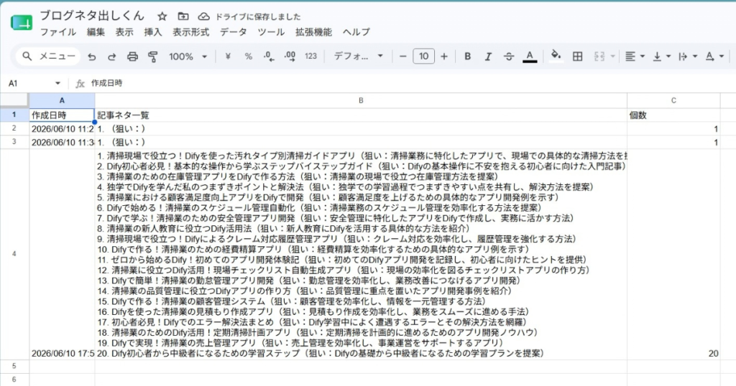
Task: Decrease decimal places
Action: pos(269,56)
